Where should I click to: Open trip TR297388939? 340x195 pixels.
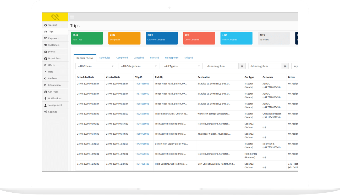coord(142,84)
